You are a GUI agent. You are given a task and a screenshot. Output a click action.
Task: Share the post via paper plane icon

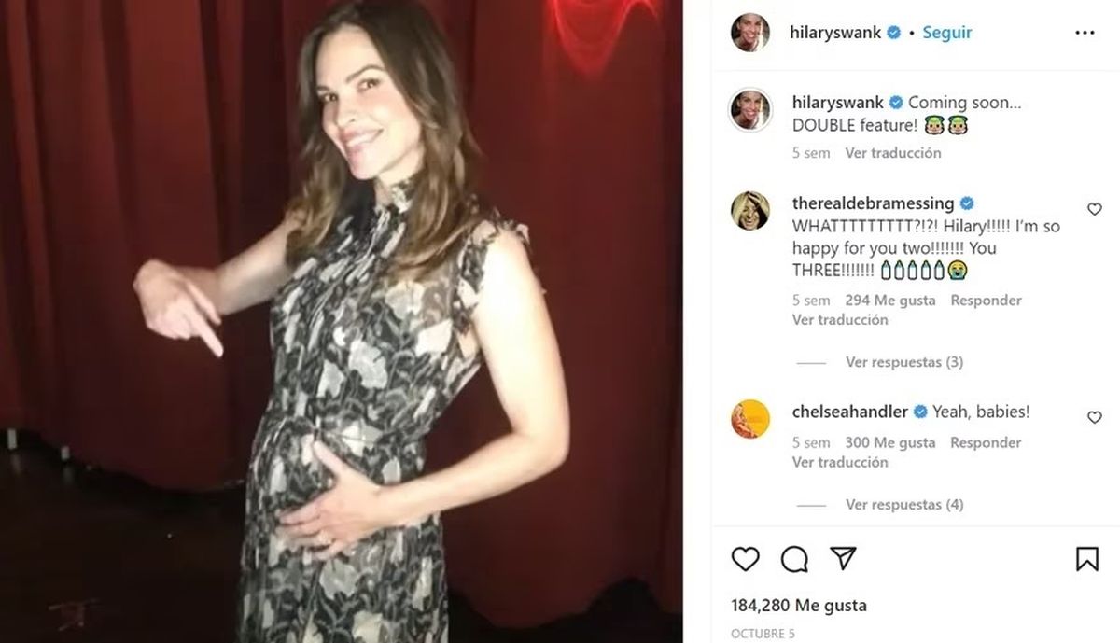click(844, 559)
